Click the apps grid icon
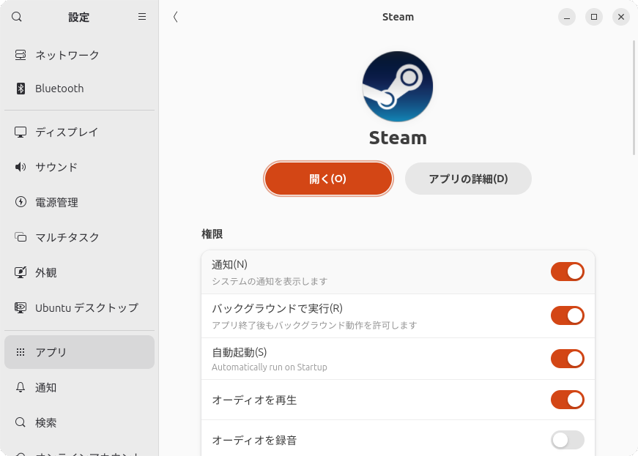The height and width of the screenshot is (456, 638). 21,352
